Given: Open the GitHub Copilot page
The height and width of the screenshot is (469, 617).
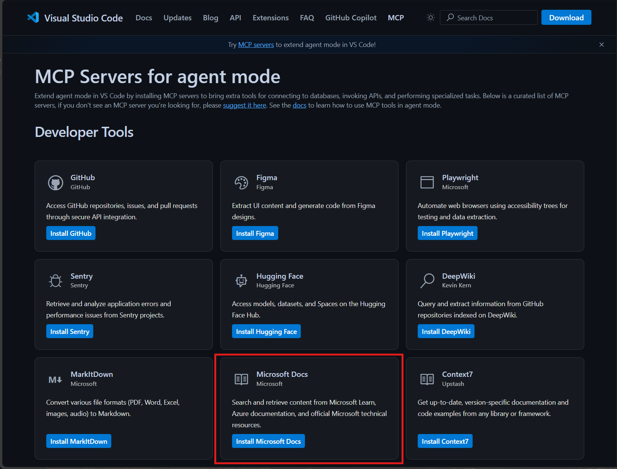Looking at the screenshot, I should pyautogui.click(x=350, y=18).
